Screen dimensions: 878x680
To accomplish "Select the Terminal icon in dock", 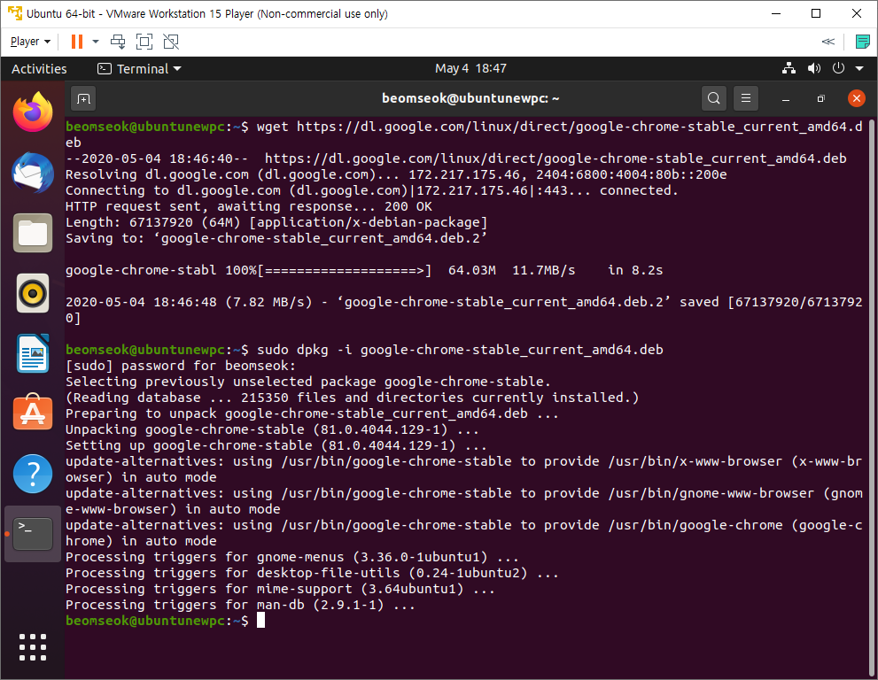I will 33,534.
